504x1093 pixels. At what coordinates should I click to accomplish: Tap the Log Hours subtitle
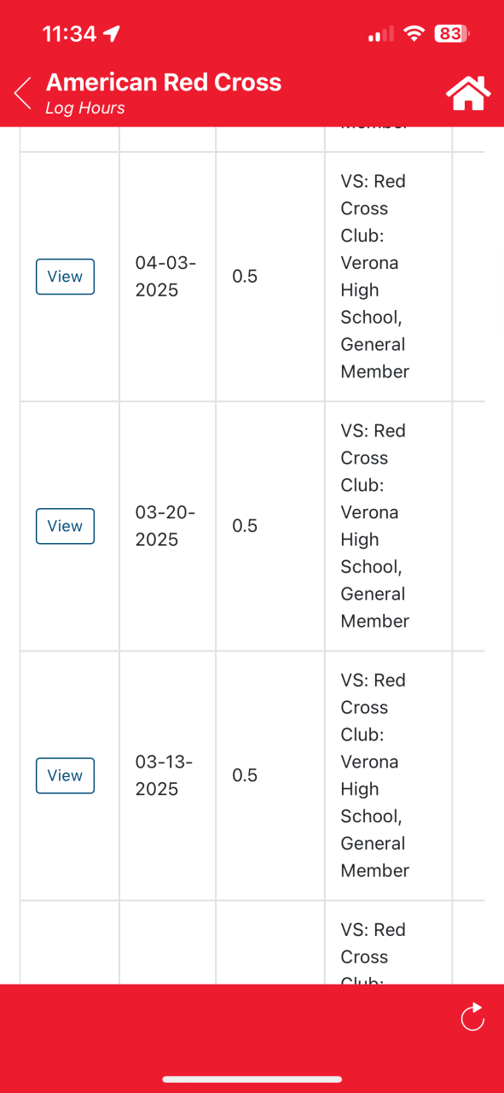pos(85,108)
